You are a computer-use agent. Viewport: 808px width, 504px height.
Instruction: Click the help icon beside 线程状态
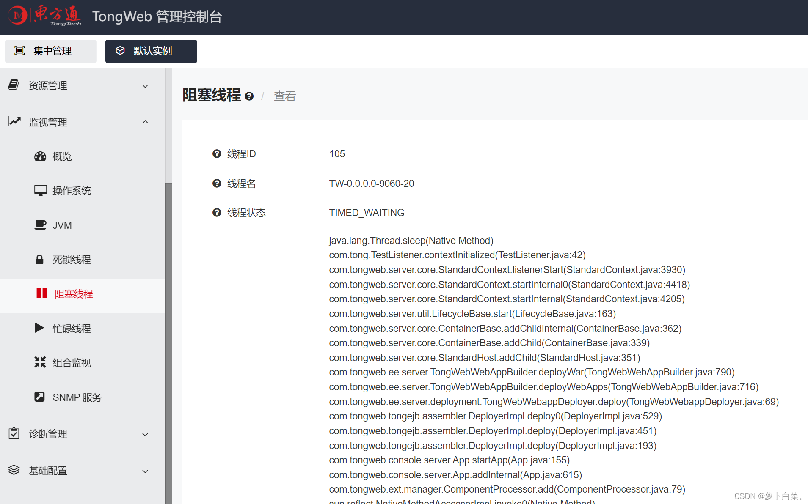(217, 212)
